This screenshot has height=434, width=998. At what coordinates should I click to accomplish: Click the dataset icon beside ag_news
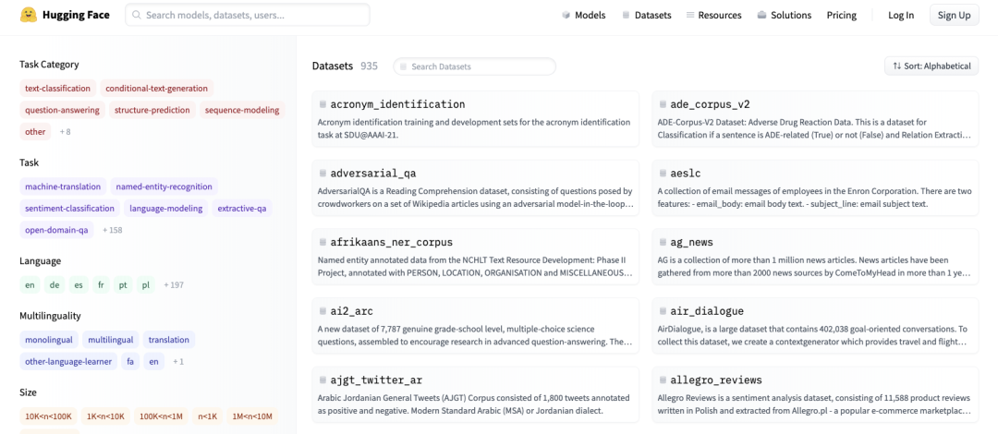point(663,242)
